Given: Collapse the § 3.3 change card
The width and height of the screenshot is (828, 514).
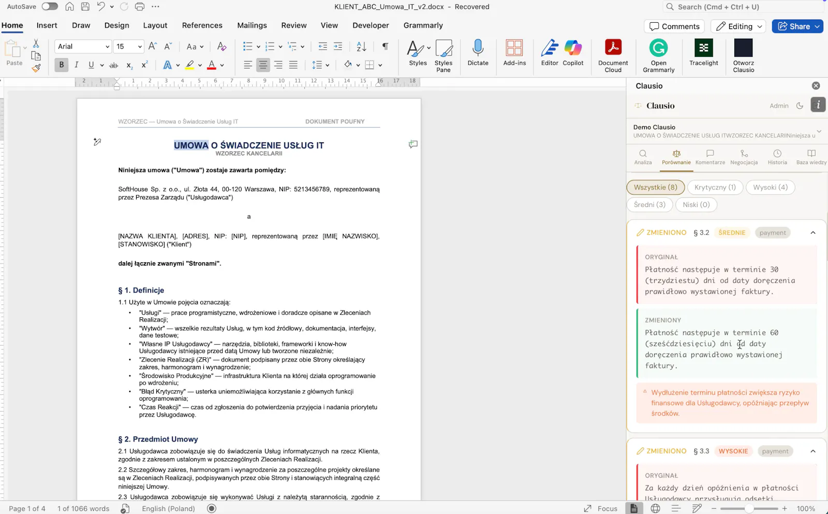Looking at the screenshot, I should pyautogui.click(x=813, y=451).
